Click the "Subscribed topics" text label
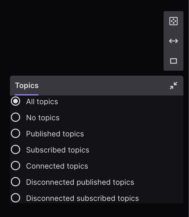Screen dimensions: 189x217 point(58,150)
